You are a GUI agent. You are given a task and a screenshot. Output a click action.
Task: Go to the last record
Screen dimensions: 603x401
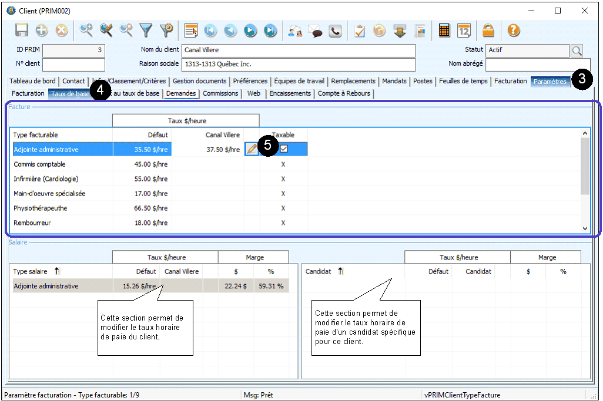click(270, 31)
